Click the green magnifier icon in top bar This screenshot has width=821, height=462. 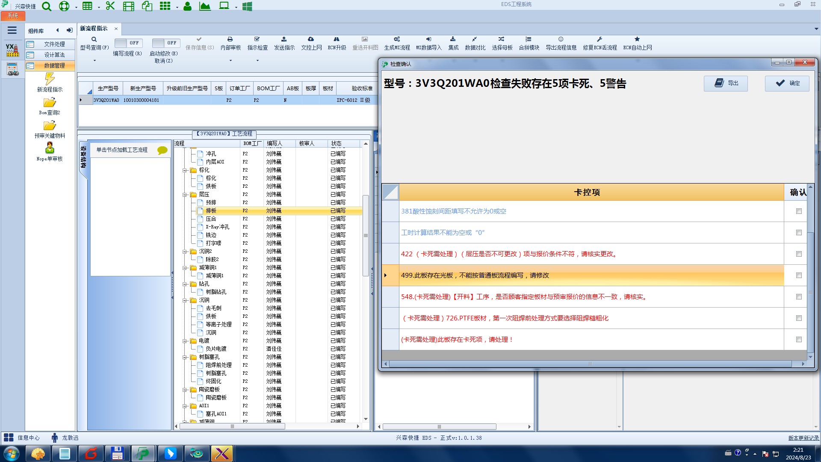(x=47, y=6)
